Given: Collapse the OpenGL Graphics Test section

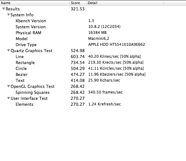Looking at the screenshot, I should point(8,86).
